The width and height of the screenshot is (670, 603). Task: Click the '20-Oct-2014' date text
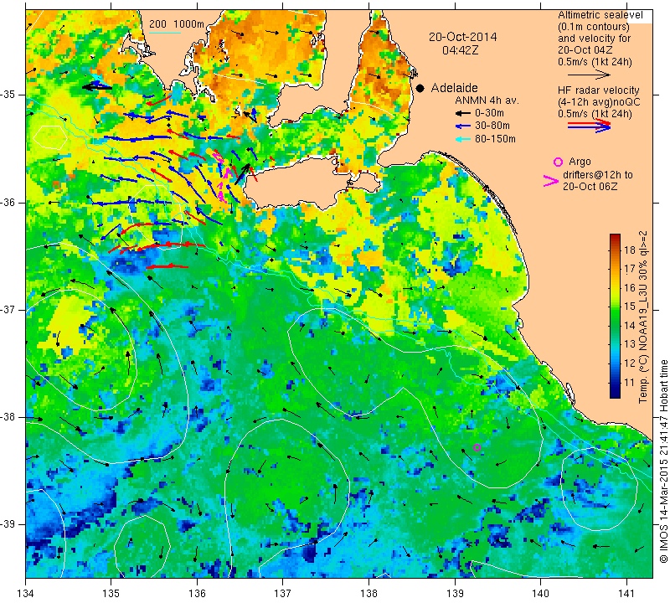pyautogui.click(x=463, y=37)
